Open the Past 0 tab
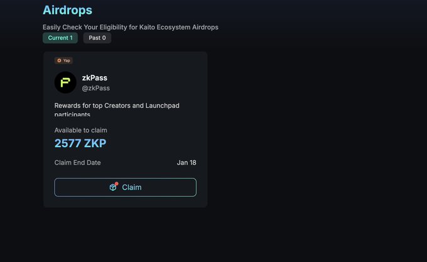This screenshot has width=427, height=262. pos(97,38)
